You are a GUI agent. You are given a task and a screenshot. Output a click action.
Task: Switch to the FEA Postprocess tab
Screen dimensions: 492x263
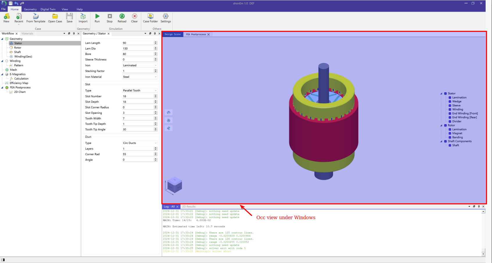pyautogui.click(x=196, y=35)
